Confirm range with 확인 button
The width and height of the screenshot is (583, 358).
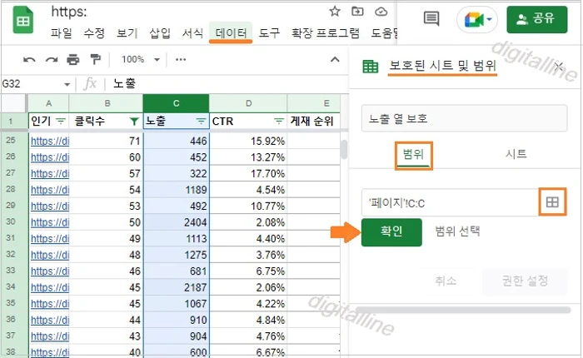[x=391, y=232]
